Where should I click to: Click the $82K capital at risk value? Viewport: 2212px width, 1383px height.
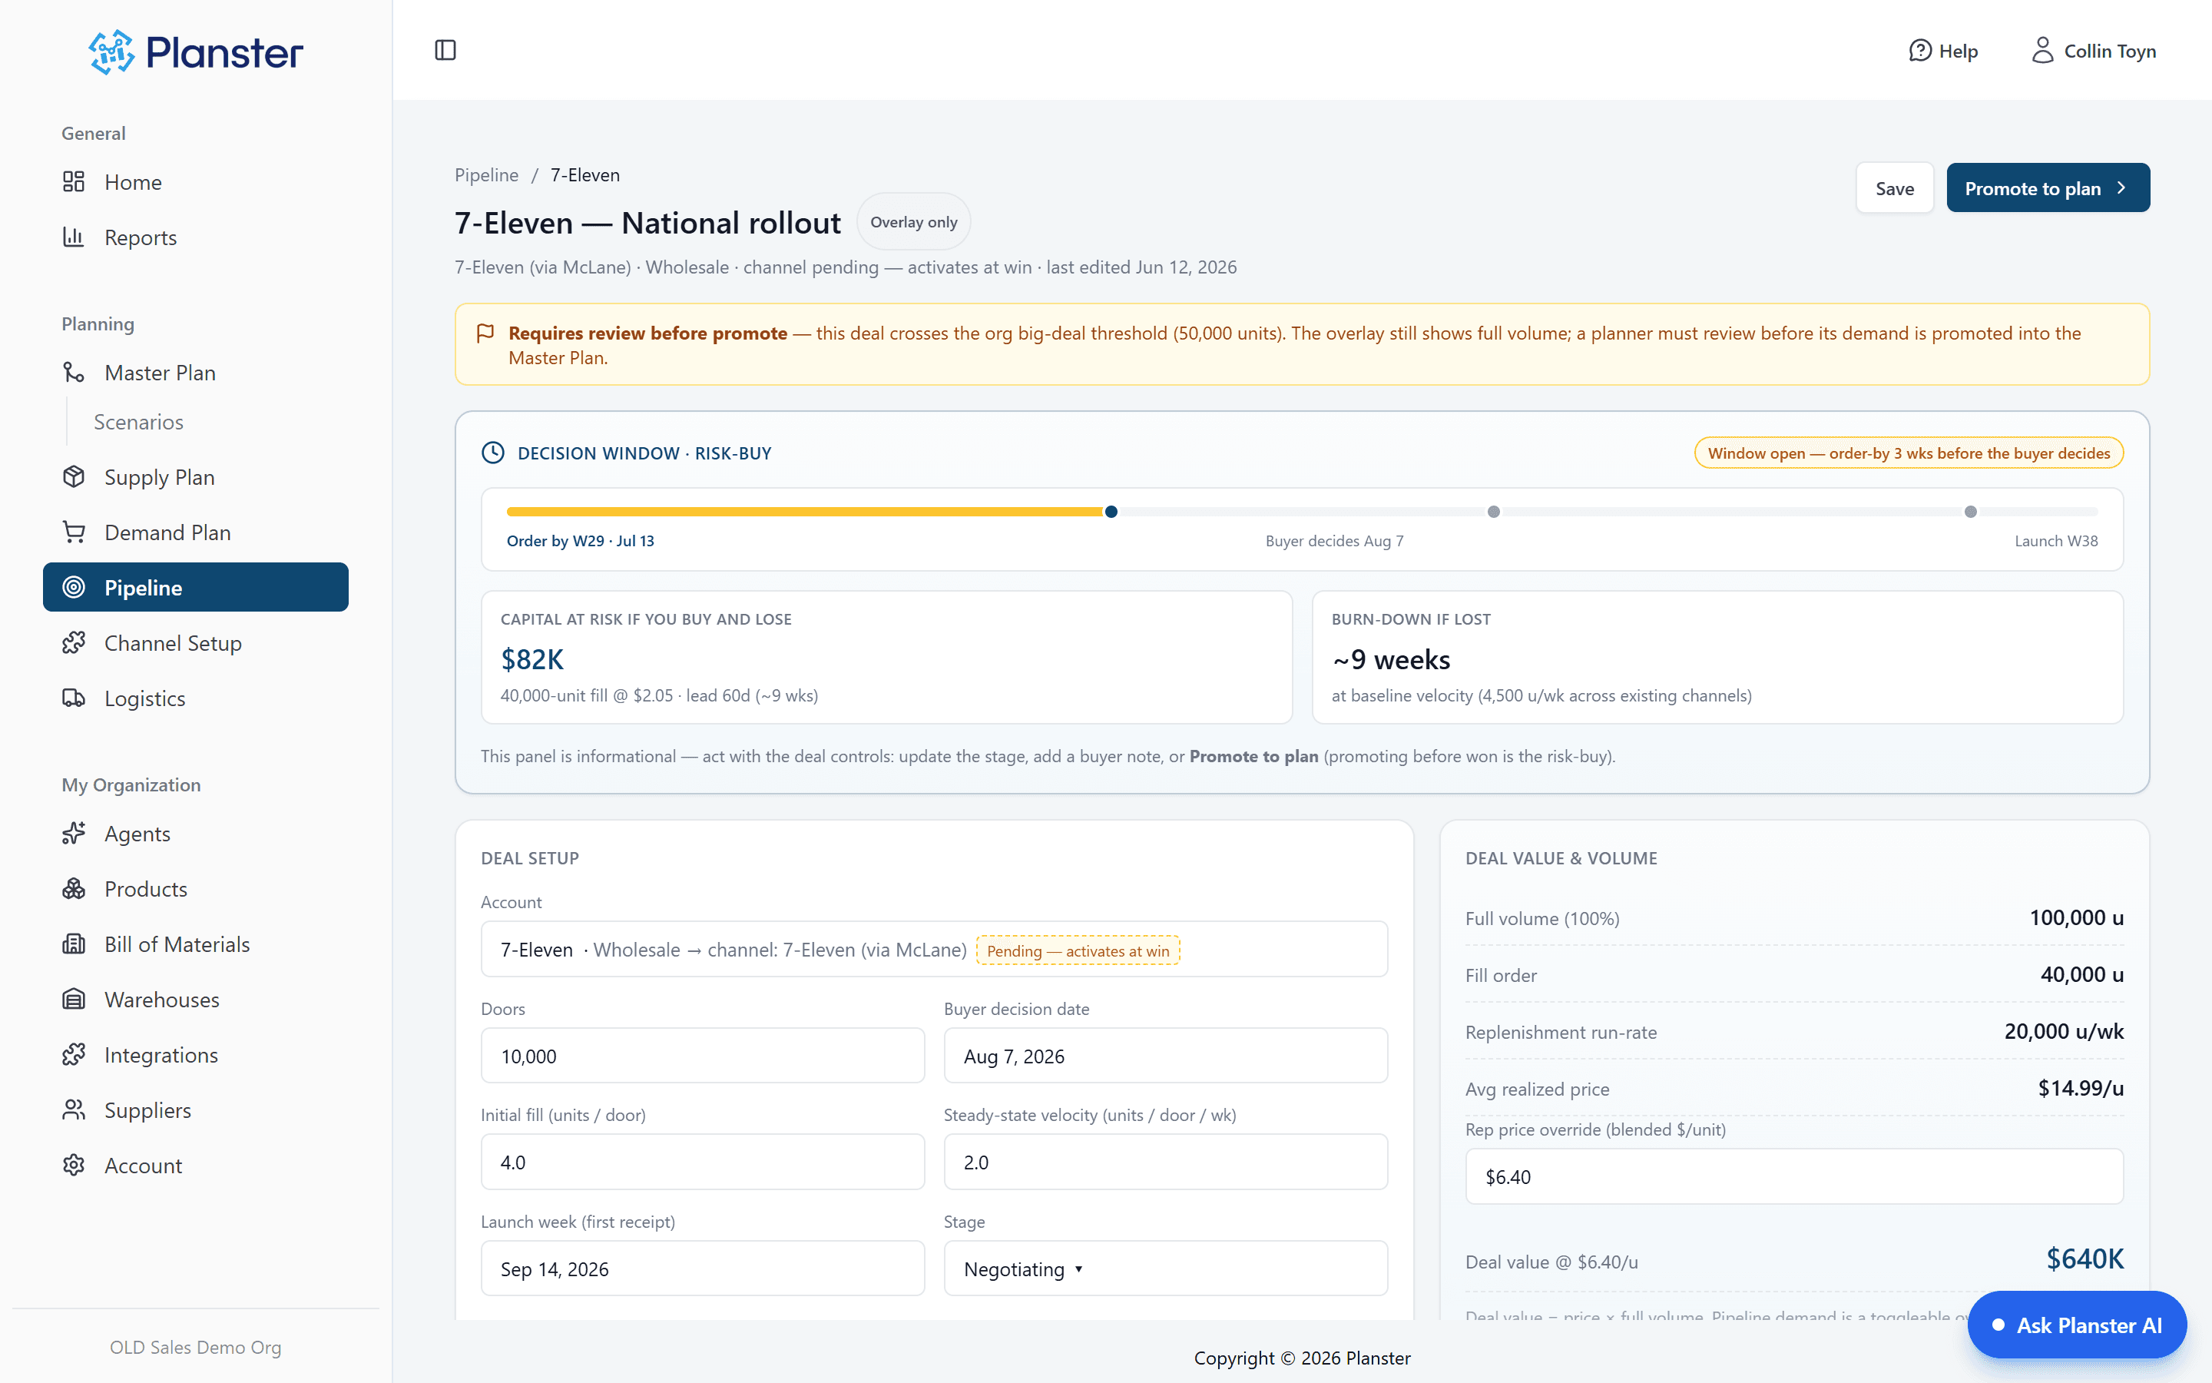click(532, 659)
